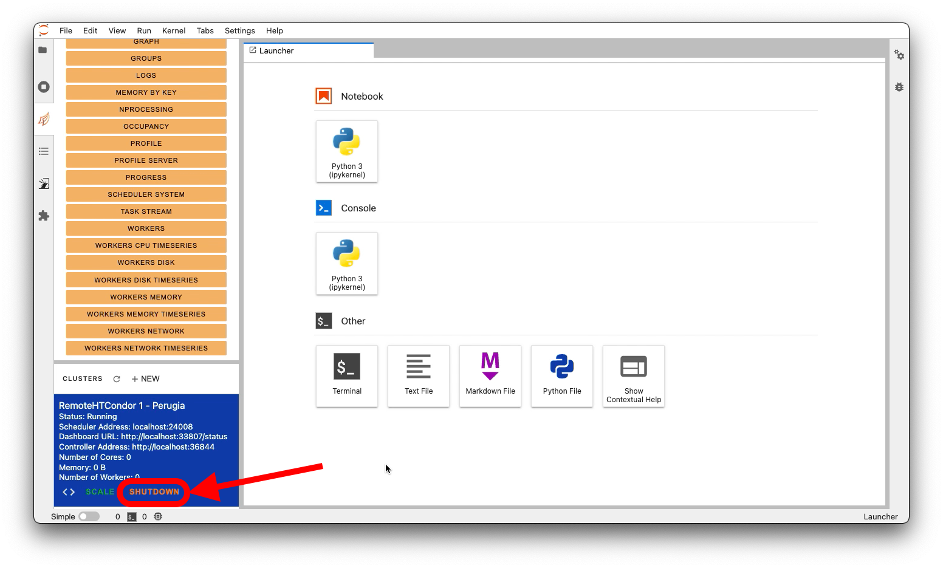
Task: Open Running Terminals and Kernels sidebar icon
Action: point(44,87)
